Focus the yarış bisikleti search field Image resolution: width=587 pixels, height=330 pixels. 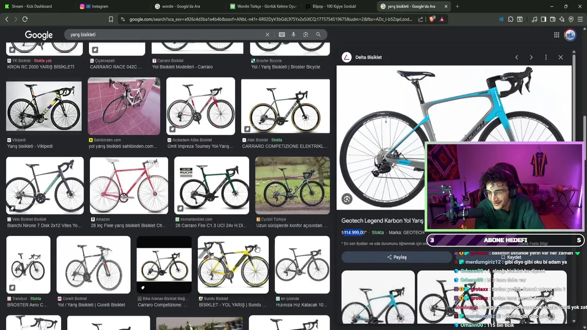165,34
